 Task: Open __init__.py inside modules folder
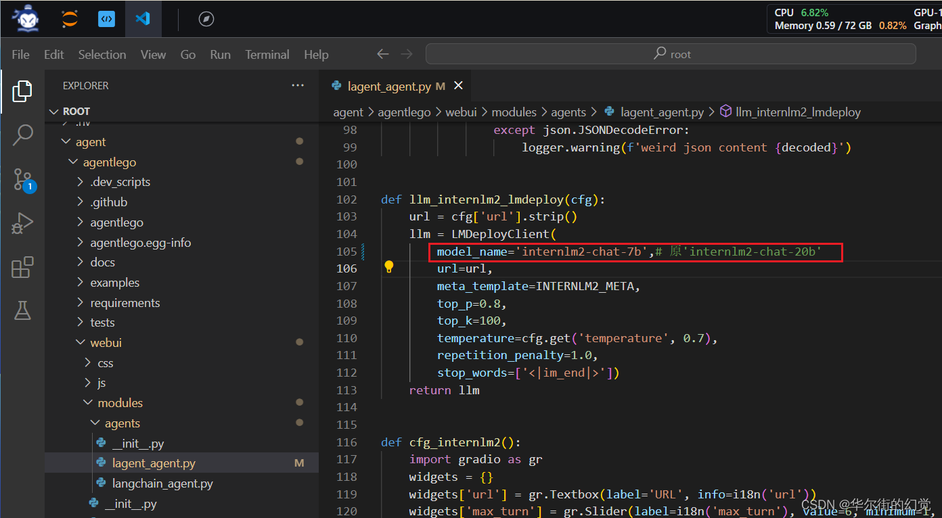(x=131, y=504)
